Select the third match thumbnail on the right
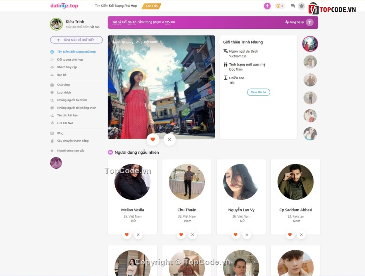 (x=310, y=80)
